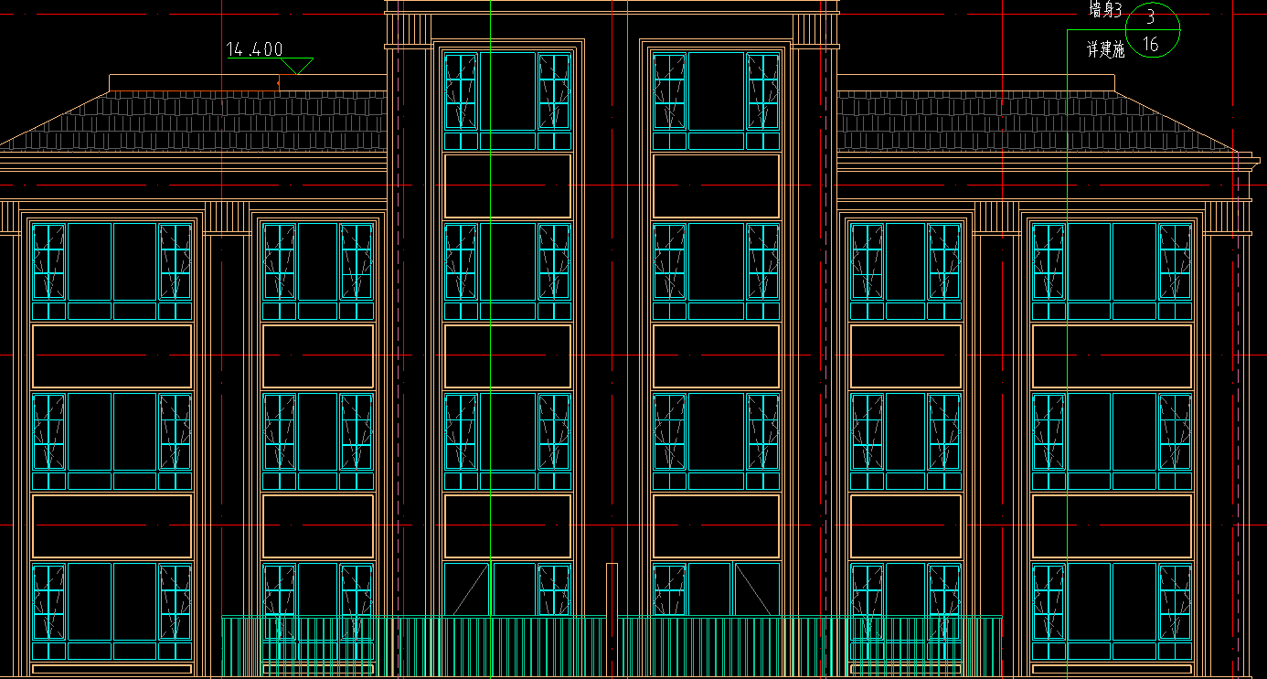Click the number 16 in detail bubble
This screenshot has width=1267, height=679.
click(x=1150, y=44)
